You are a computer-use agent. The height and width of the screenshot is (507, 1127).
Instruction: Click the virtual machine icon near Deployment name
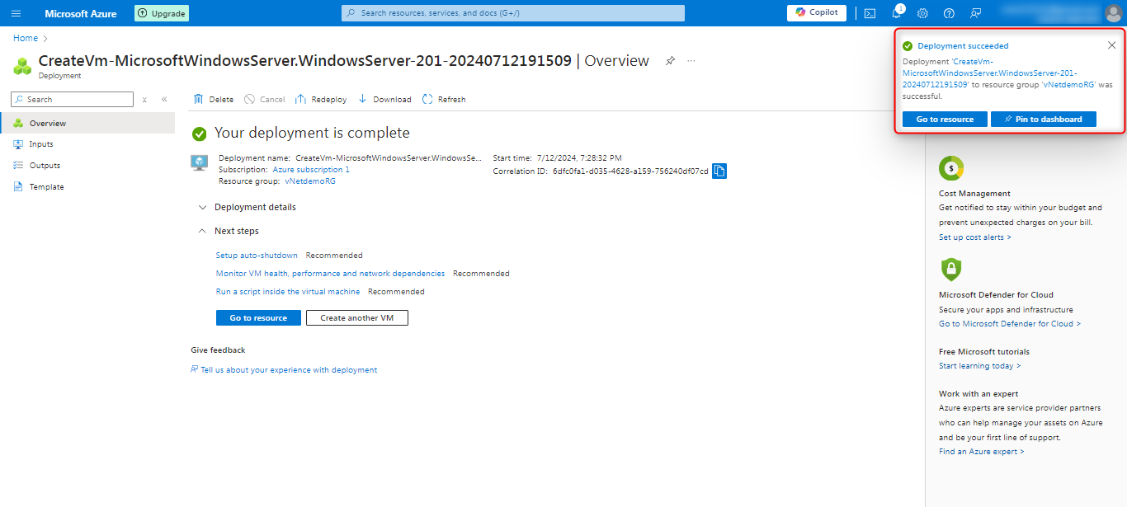click(199, 162)
